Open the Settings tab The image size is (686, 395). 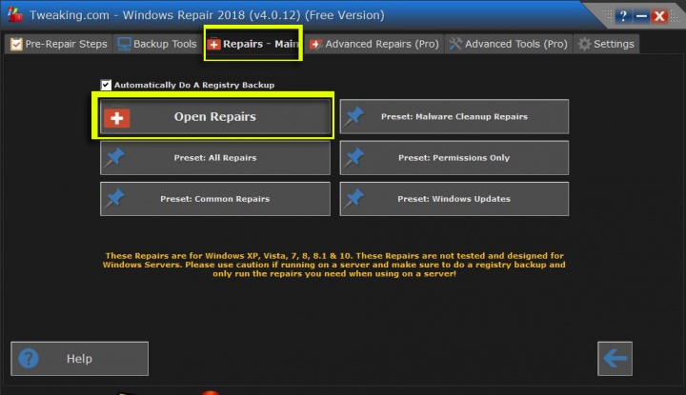point(606,44)
